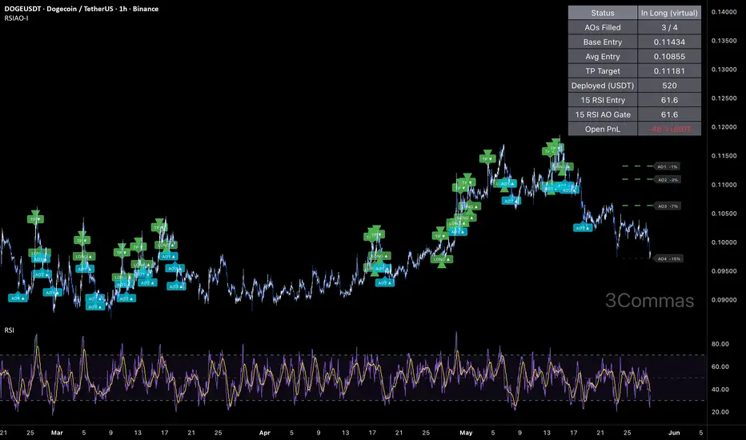Click the 0.09500 price axis label
The image size is (746, 440).
coord(724,271)
